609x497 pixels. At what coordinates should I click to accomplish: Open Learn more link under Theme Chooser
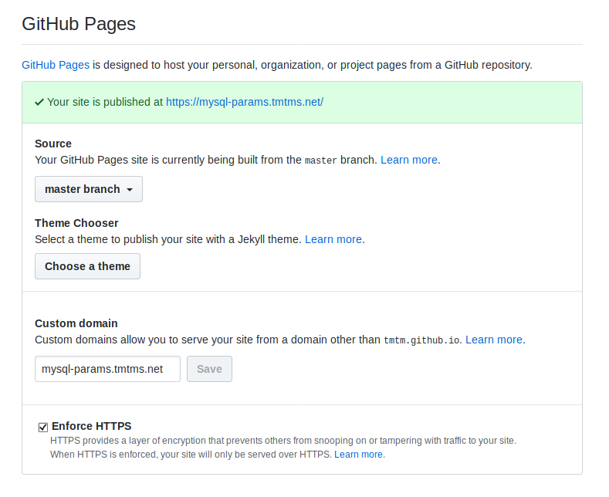(x=333, y=239)
